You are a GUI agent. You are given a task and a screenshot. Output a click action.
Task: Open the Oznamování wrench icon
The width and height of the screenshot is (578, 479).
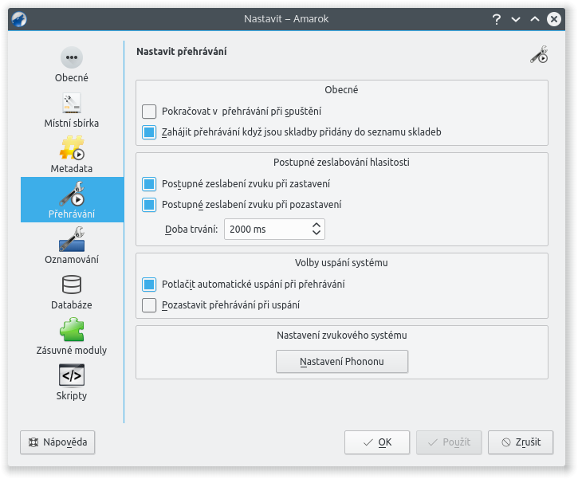point(72,239)
